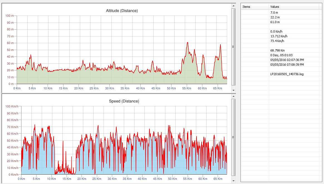Image resolution: width=324 pixels, height=184 pixels.
Task: Click the Altitude chart vertical scrollbar thumb
Action: (234, 47)
